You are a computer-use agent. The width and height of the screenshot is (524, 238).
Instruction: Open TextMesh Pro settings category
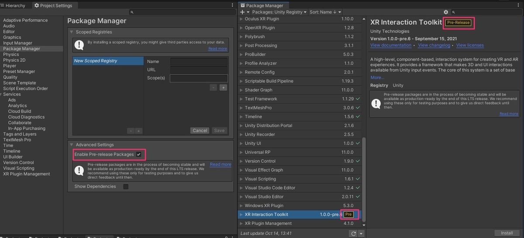(17, 139)
